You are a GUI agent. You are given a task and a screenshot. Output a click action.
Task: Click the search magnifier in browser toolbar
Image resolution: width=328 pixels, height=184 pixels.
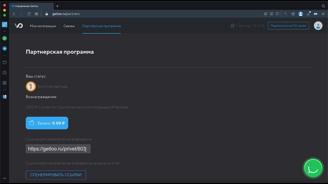click(285, 14)
